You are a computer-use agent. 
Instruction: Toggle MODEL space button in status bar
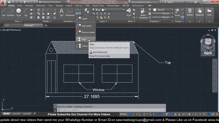(x=124, y=114)
